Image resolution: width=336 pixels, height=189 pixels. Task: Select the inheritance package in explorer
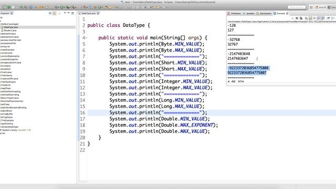point(6,76)
